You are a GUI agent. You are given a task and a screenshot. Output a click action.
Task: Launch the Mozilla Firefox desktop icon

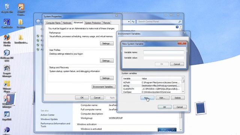pos(7,40)
